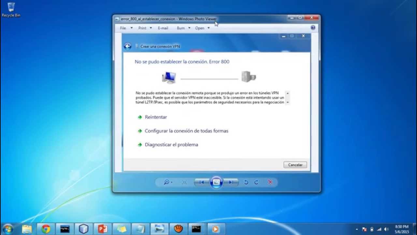Viewport: 417px width, 235px height.
Task: Click the volume speaker tray icon
Action: coord(386,229)
